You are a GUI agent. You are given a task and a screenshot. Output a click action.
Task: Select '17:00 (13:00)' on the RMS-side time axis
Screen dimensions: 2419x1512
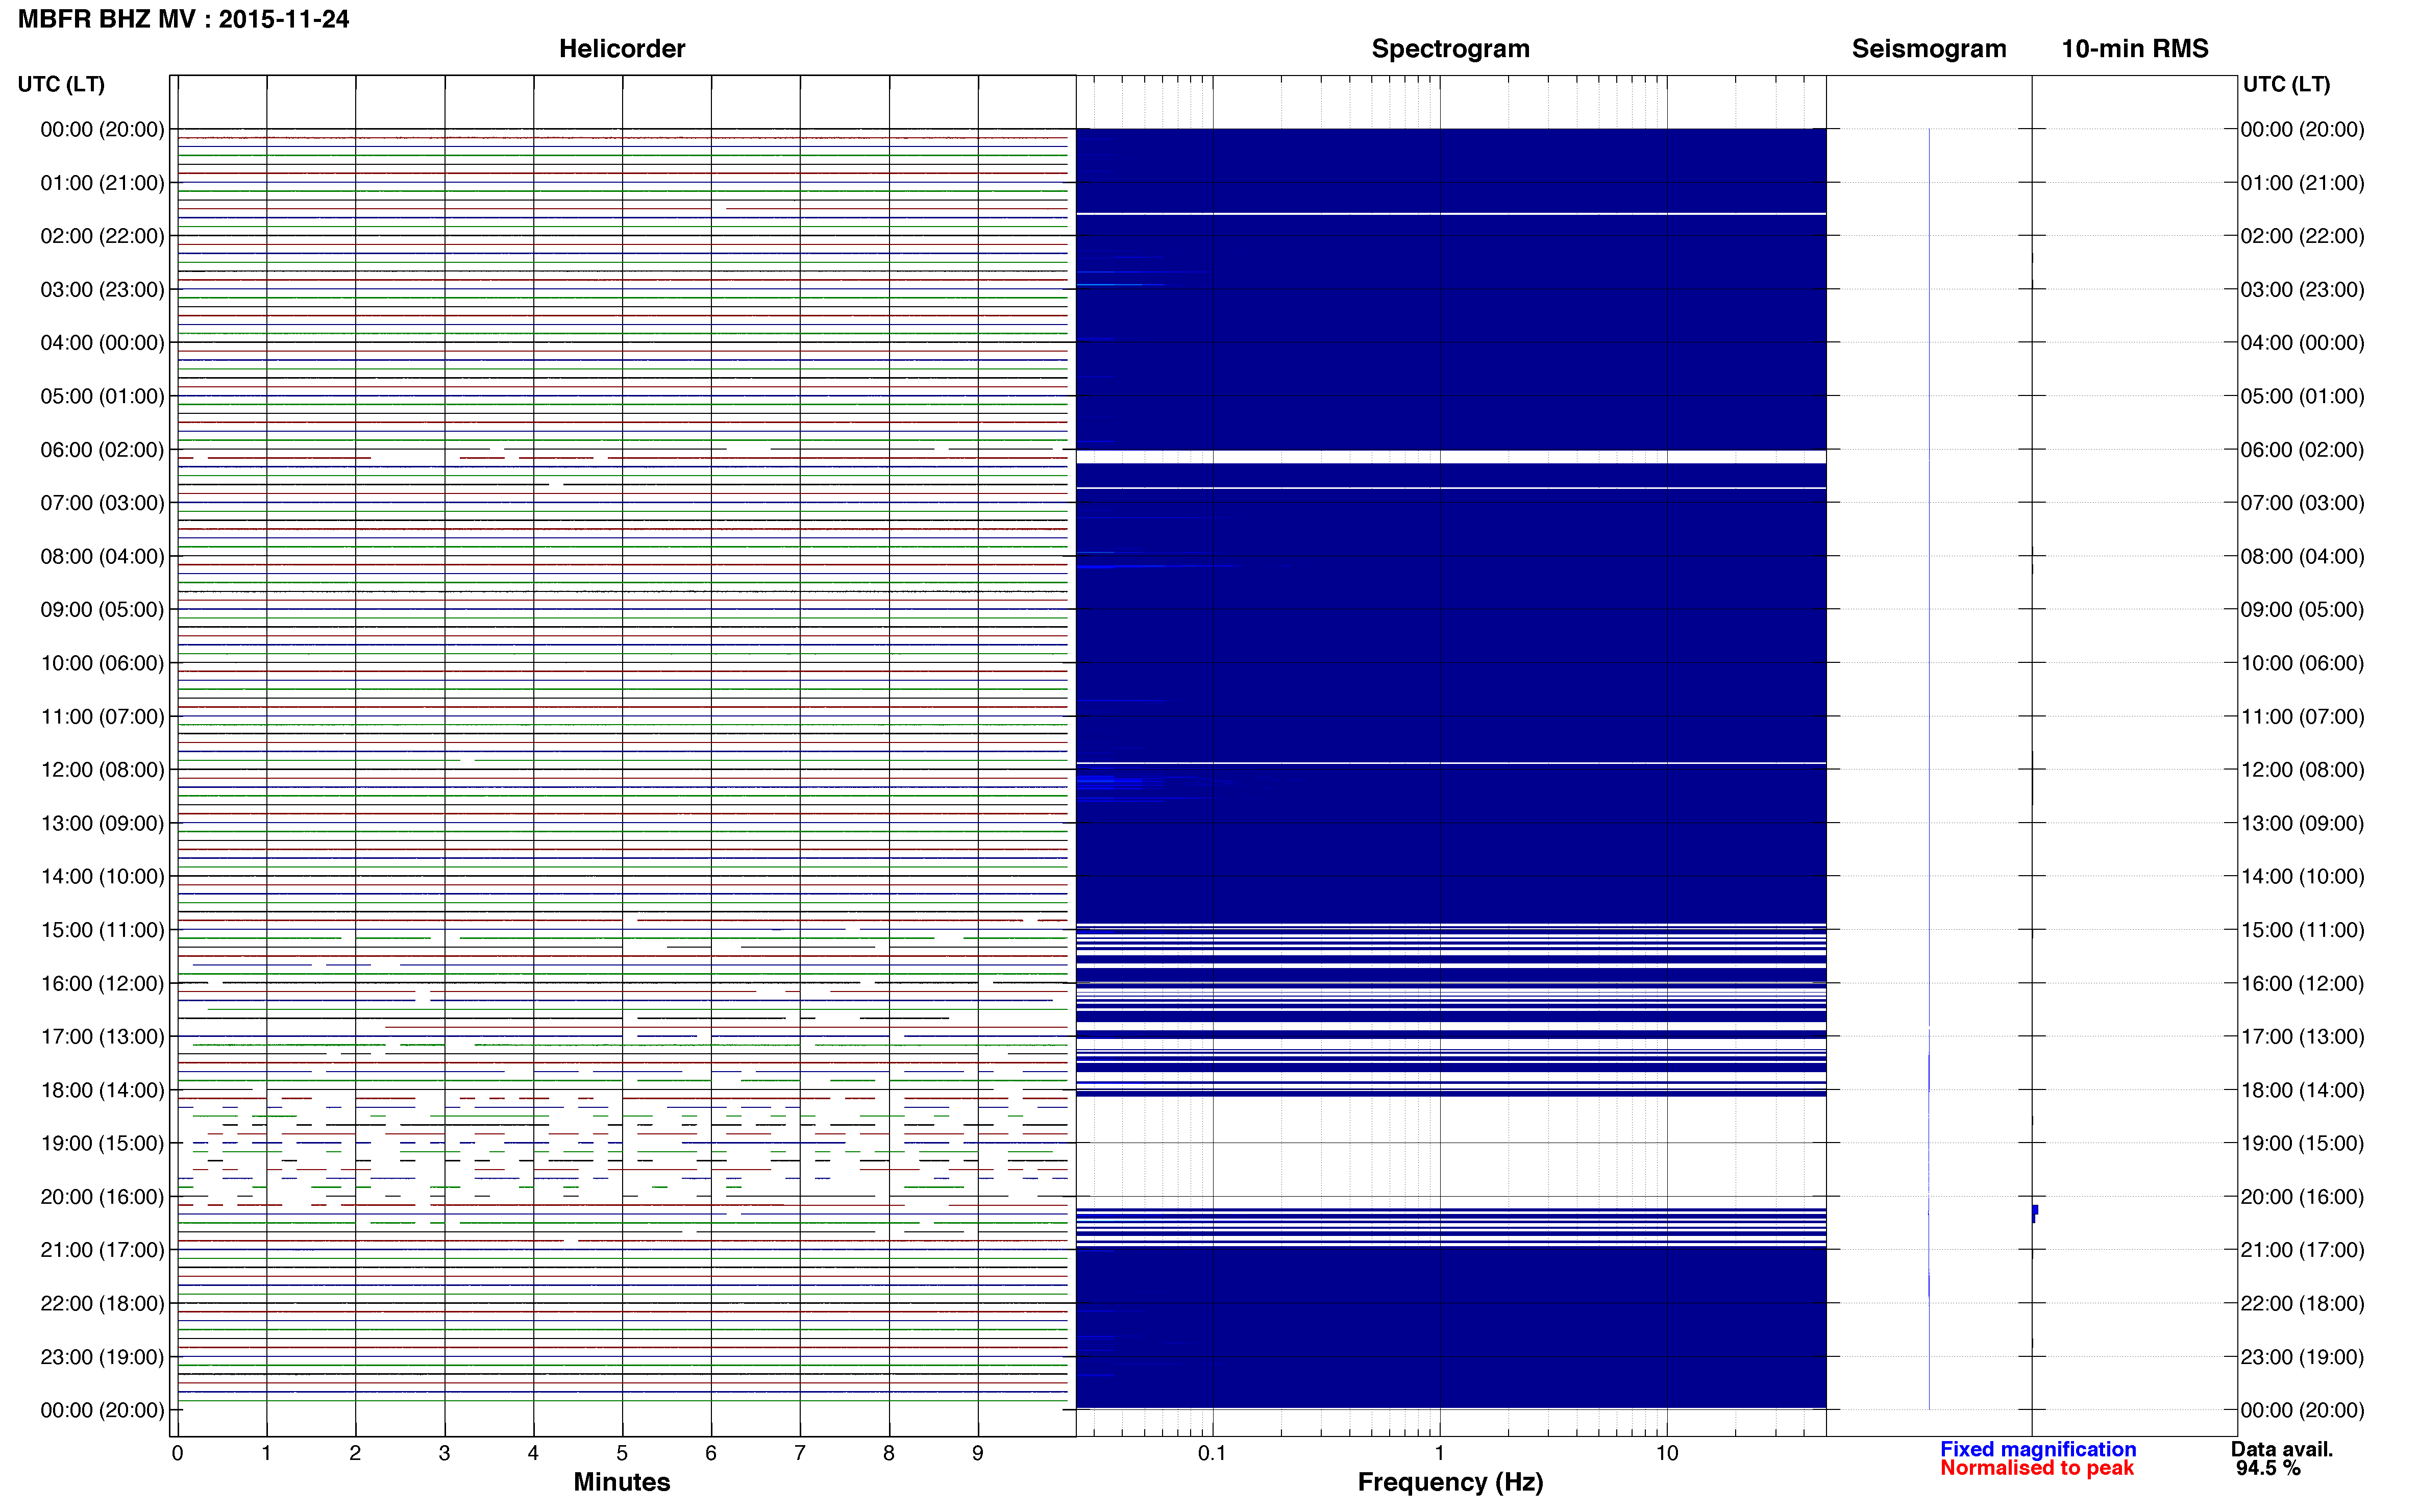2302,1037
